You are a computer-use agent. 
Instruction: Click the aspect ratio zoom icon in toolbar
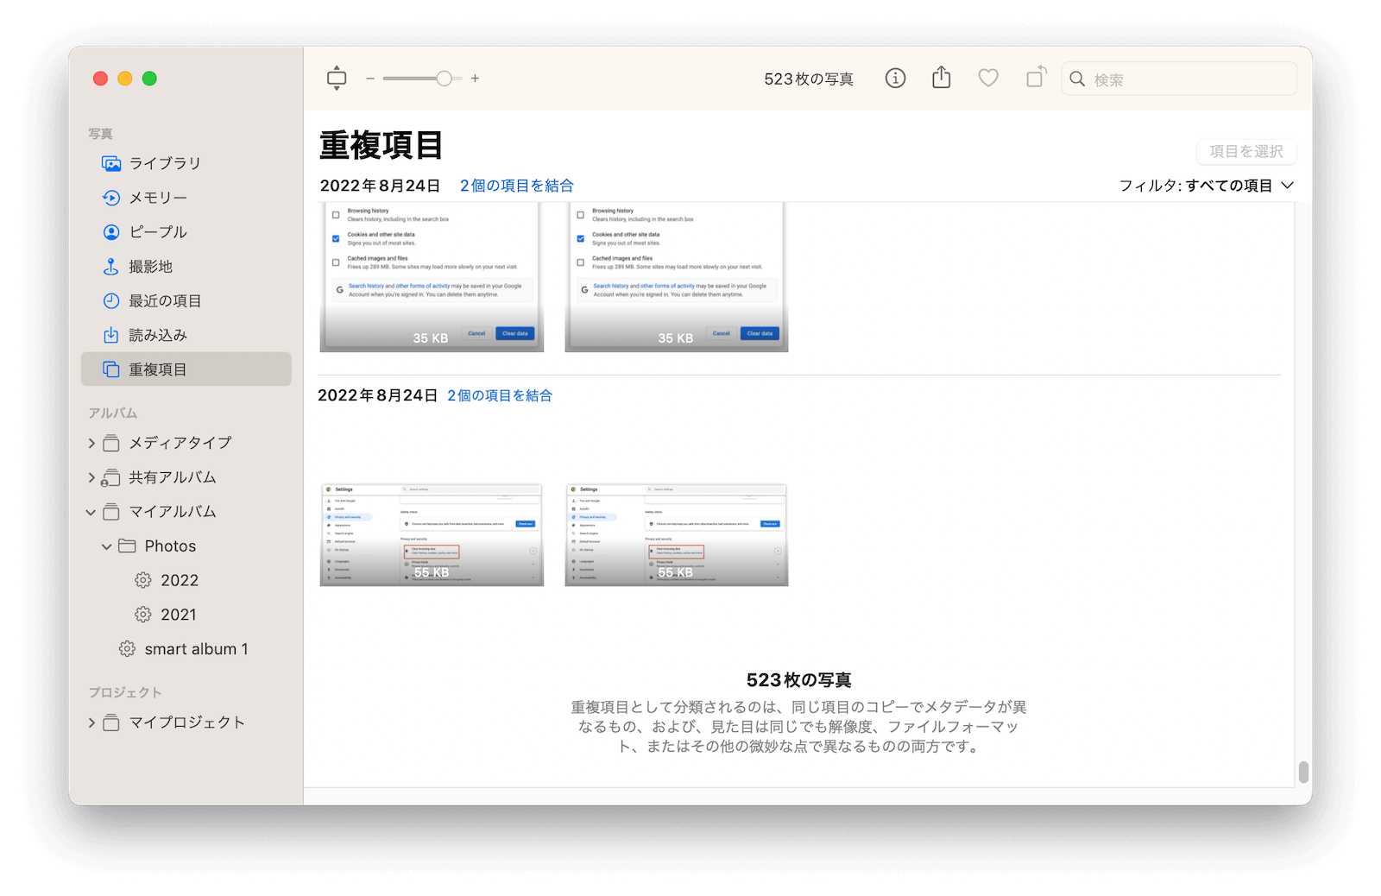[x=337, y=79]
